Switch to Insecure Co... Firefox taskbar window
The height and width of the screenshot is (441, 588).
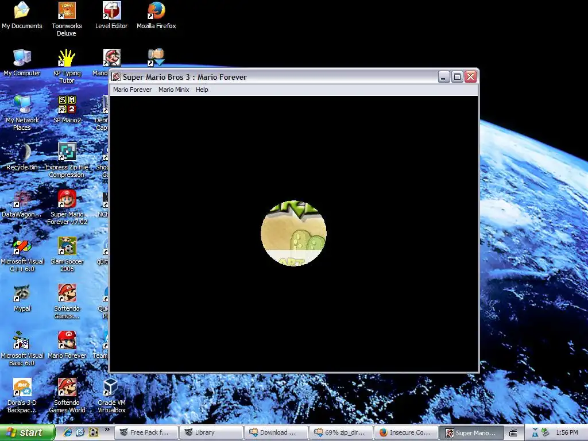405,432
